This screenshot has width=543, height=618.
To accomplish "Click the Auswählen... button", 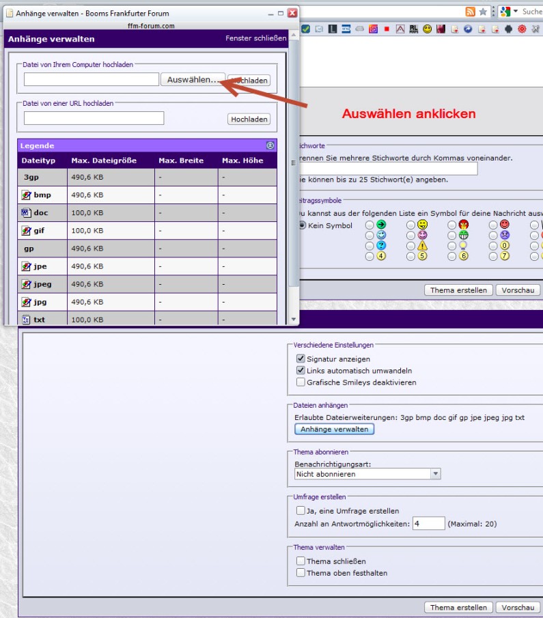I will tap(193, 80).
